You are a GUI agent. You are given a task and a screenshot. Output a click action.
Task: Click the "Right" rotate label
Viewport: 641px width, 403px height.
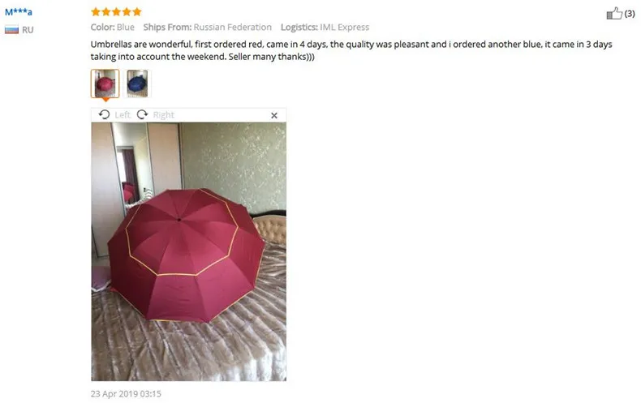click(164, 115)
